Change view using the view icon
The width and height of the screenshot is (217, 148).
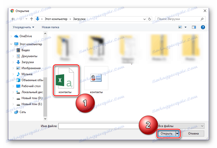[180, 27]
